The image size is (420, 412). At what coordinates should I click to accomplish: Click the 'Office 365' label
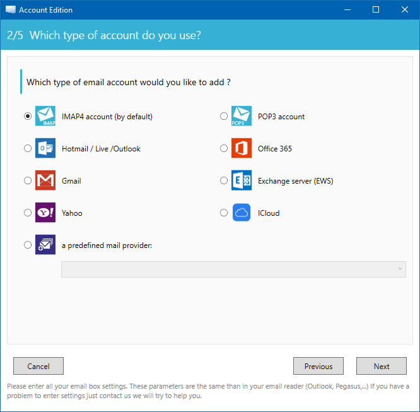(x=275, y=149)
